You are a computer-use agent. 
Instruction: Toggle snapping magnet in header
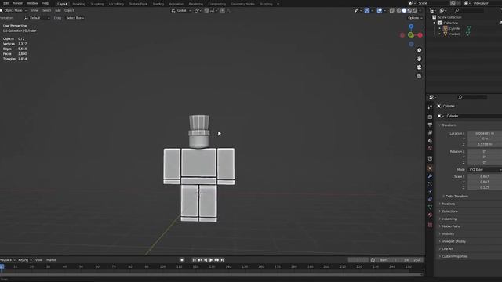click(x=206, y=10)
